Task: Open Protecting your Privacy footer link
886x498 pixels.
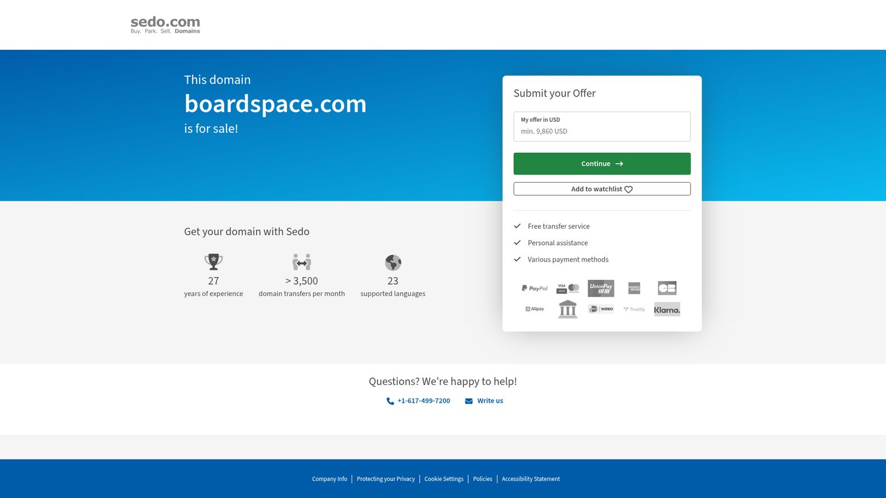Action: coord(386,479)
